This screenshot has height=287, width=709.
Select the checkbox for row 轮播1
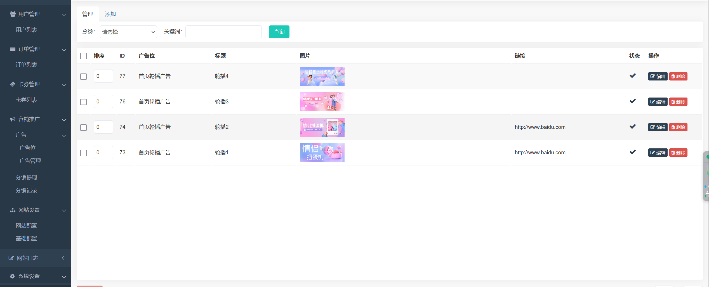(83, 153)
